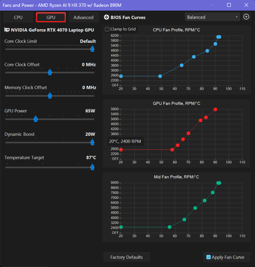Click the circled plus add-mode icon
This screenshot has width=255, height=267.
pyautogui.click(x=246, y=17)
